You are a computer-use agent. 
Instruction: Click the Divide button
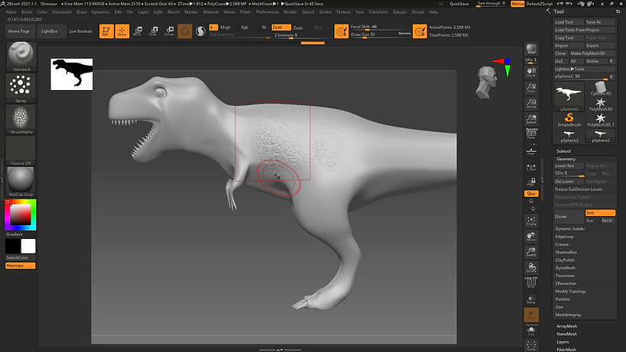[569, 216]
